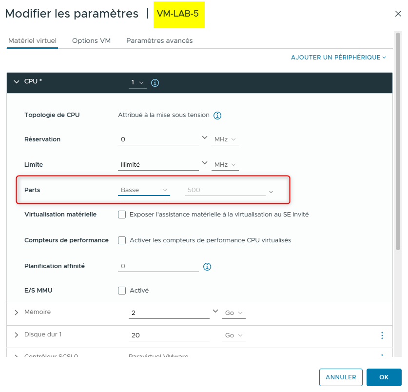Viewport: 408px width, 392px height.
Task: Open the Paramètres avancés tab
Action: pos(159,41)
